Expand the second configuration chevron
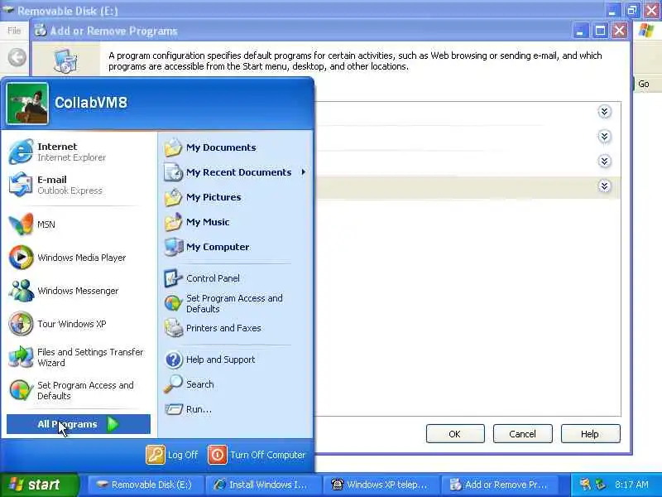The width and height of the screenshot is (662, 497). point(605,137)
